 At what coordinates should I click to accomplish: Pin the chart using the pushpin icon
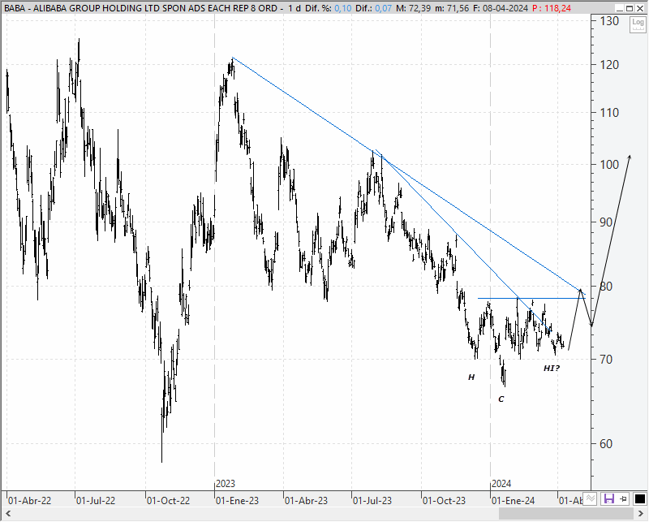click(624, 498)
